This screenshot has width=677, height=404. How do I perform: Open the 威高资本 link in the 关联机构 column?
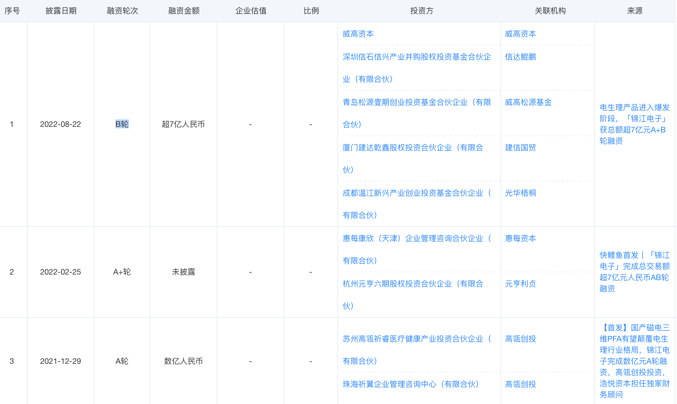point(520,34)
